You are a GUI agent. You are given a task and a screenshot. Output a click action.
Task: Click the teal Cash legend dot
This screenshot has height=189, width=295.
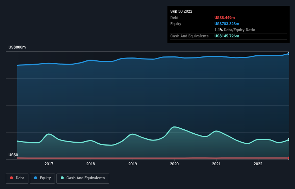[62, 178]
